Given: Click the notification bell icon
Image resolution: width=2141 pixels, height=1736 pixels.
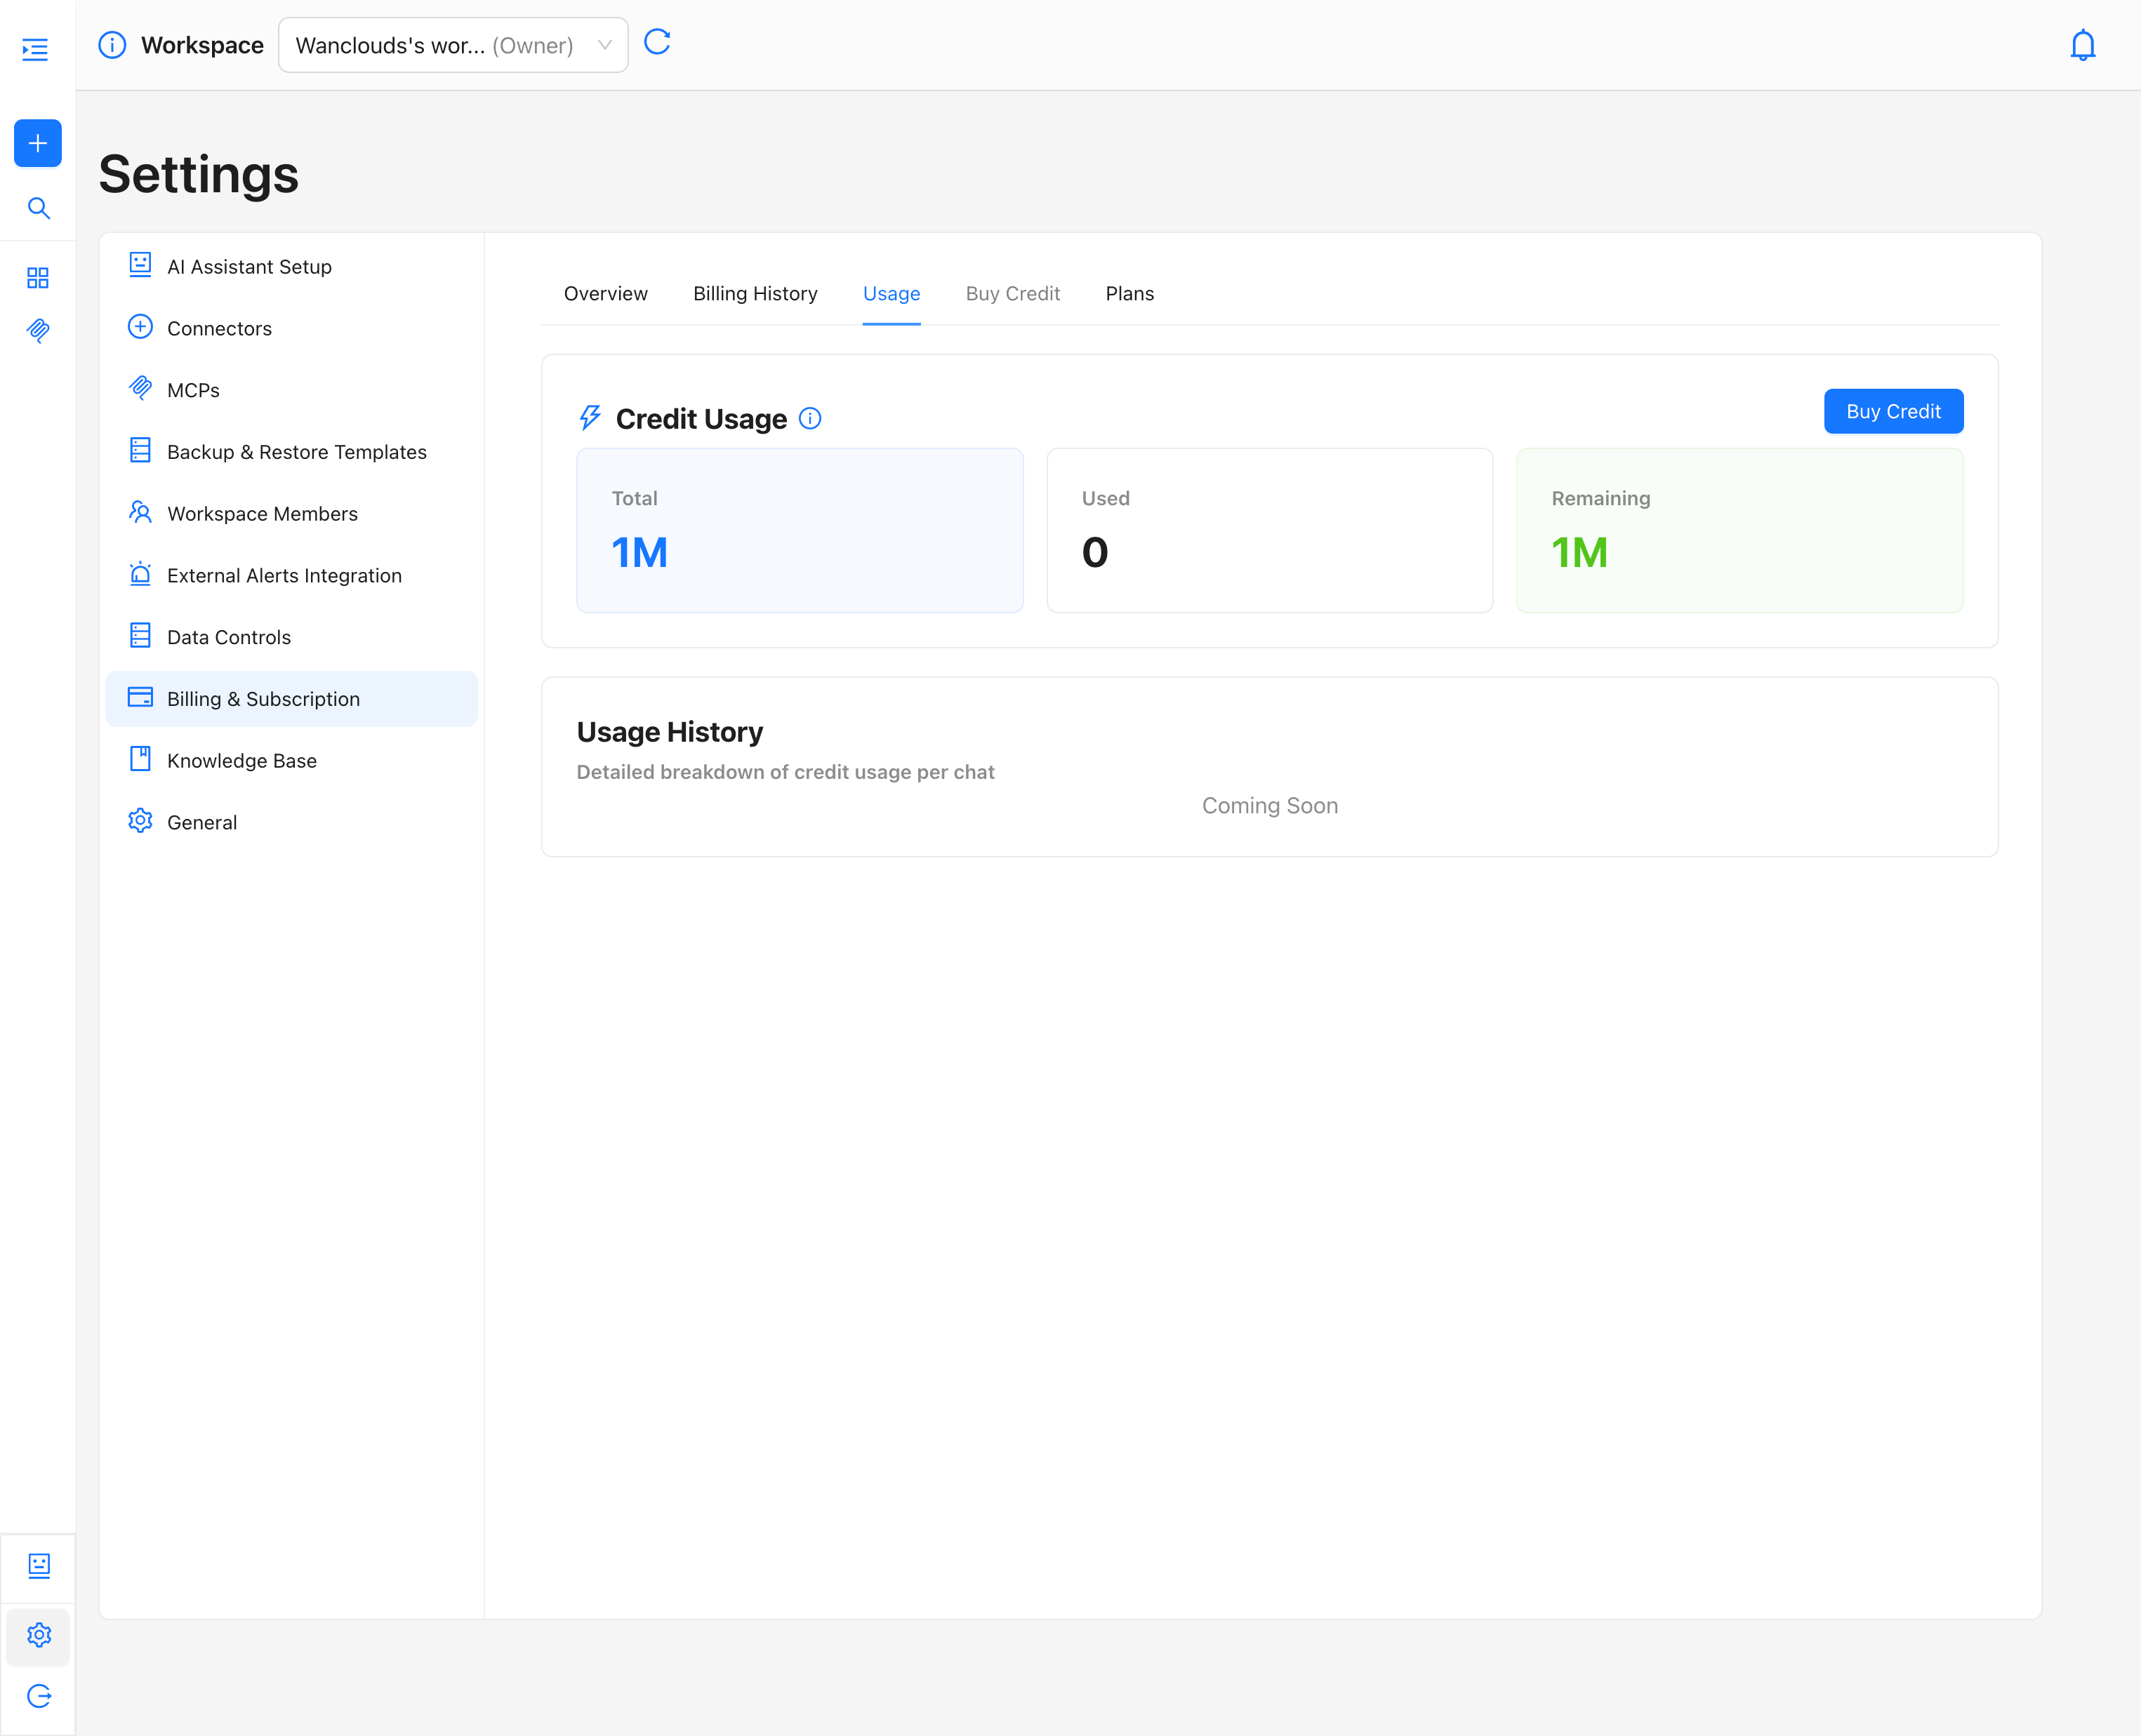Looking at the screenshot, I should (2082, 45).
